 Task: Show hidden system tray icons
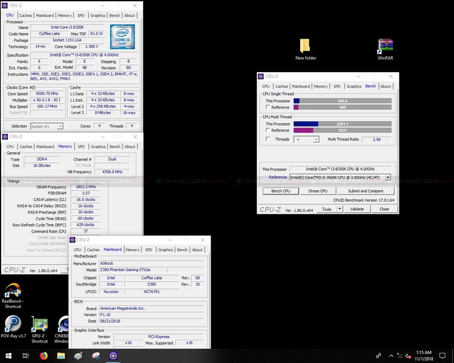click(x=391, y=356)
